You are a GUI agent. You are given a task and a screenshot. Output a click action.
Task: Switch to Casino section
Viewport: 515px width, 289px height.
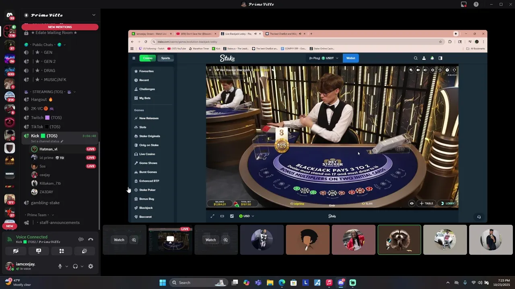[148, 58]
